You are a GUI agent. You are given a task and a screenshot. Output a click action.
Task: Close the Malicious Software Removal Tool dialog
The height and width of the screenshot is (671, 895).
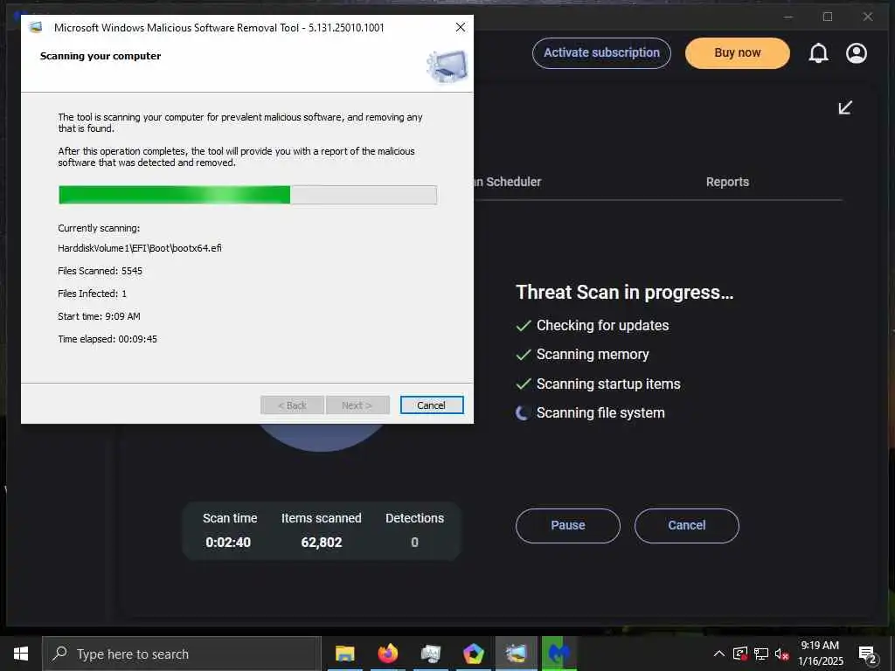pos(461,27)
